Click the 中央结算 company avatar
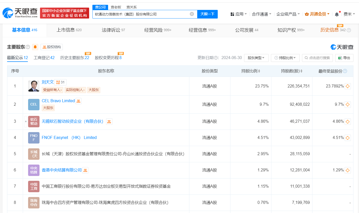Viewport: 359px width, 213px height. pos(34,170)
